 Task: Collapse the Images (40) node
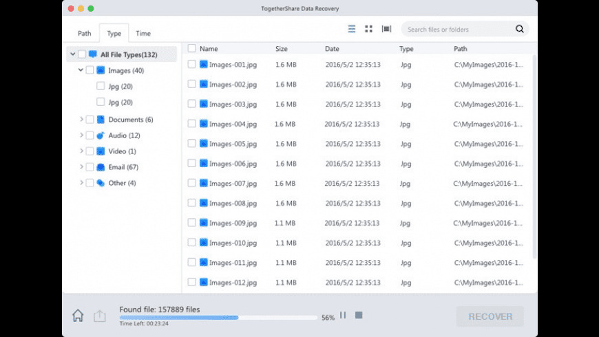coord(81,70)
